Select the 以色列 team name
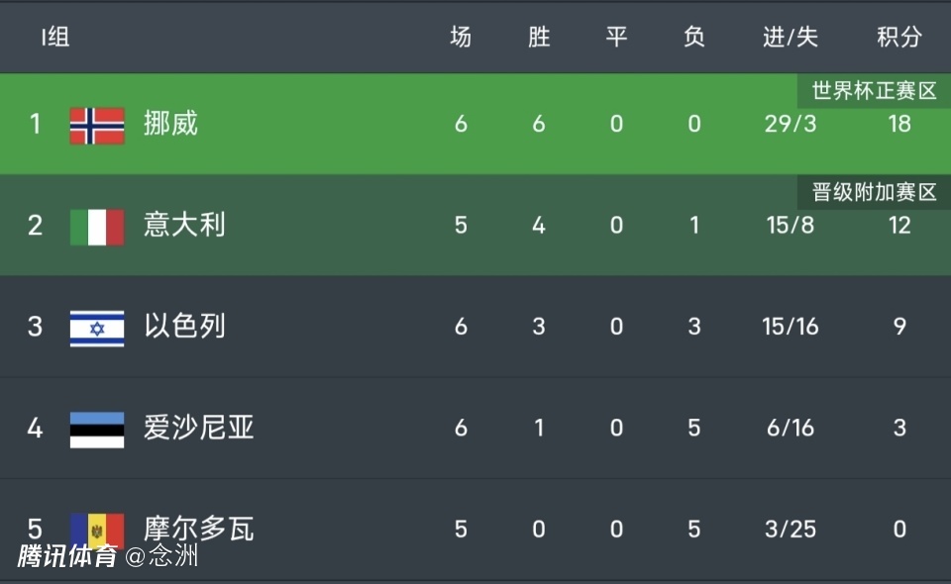Image resolution: width=951 pixels, height=584 pixels. point(184,327)
